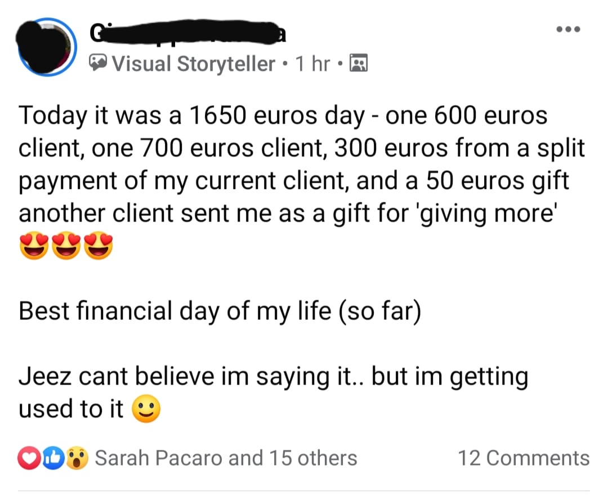
Task: Open the post's 1 hr timestamp
Action: (313, 64)
